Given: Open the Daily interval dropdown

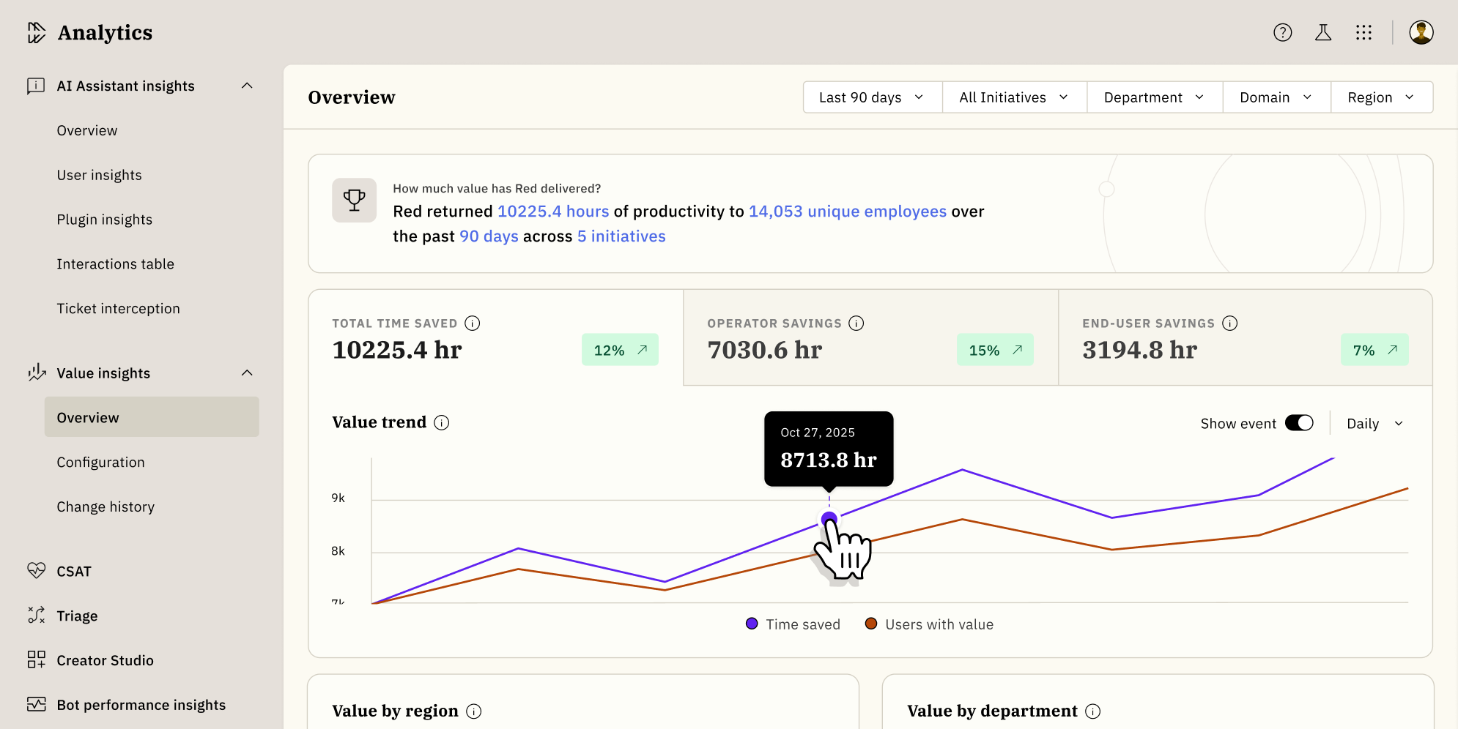Looking at the screenshot, I should point(1374,424).
